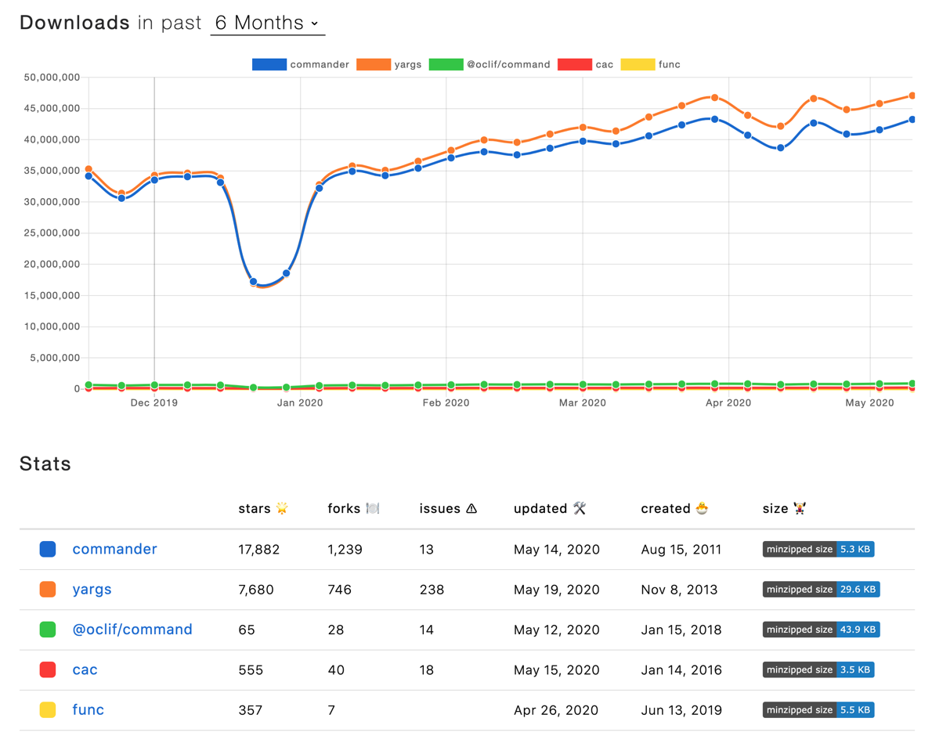Open the 6 Months time range dropdown

coord(268,23)
